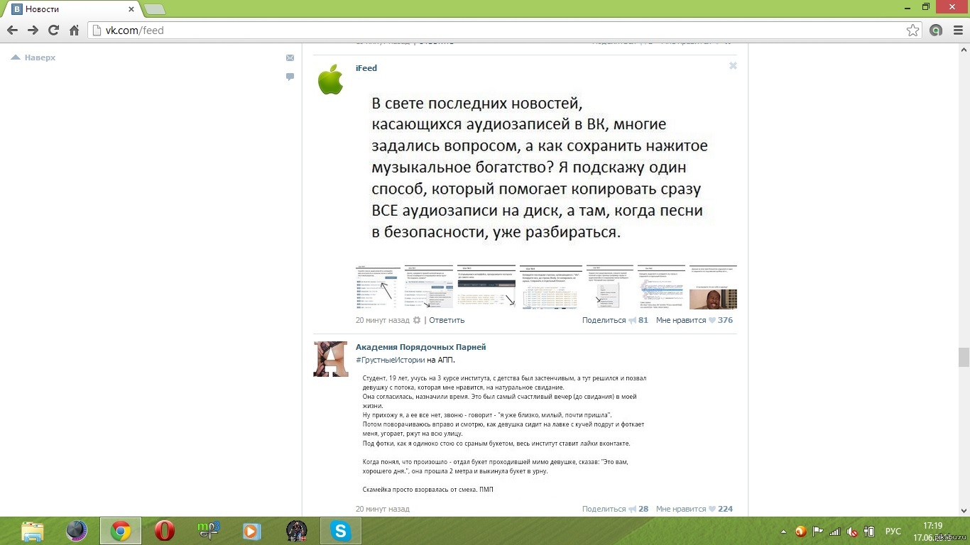Viewport: 970px width, 545px height.
Task: Open the fifth thumbnail showing a context menu
Action: [610, 287]
